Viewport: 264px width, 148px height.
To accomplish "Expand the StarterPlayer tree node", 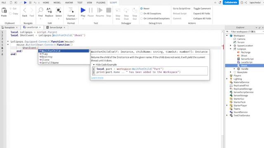I will (x=227, y=105).
